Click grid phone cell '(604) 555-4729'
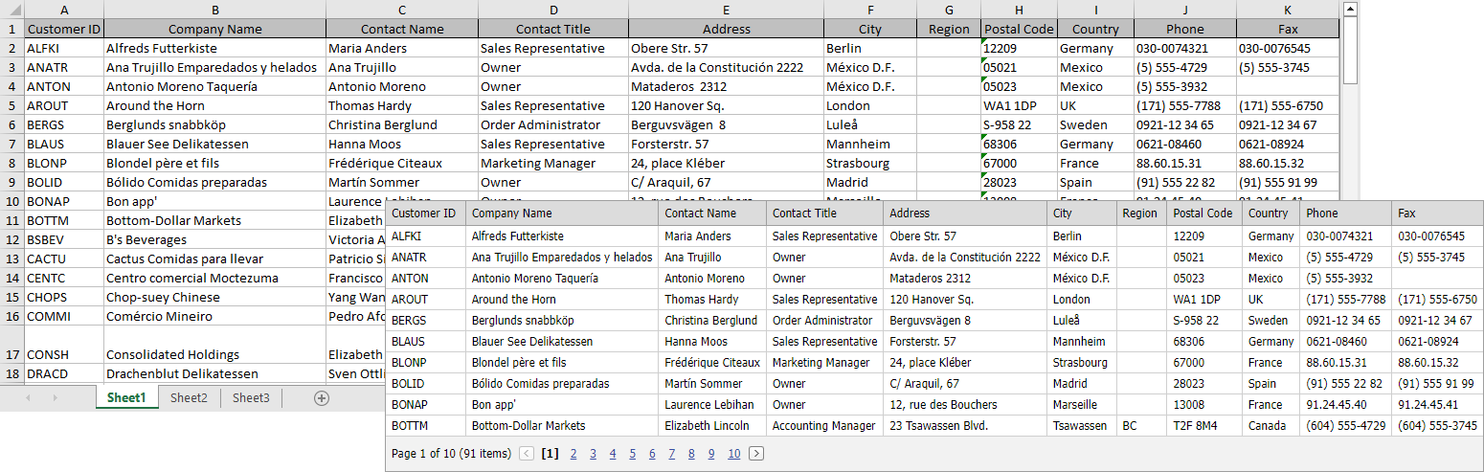Screen dimensions: 1484x472 (x=1345, y=426)
